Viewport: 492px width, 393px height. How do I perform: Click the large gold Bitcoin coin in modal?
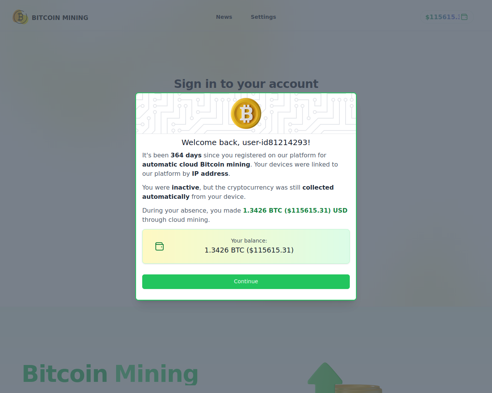point(246,114)
